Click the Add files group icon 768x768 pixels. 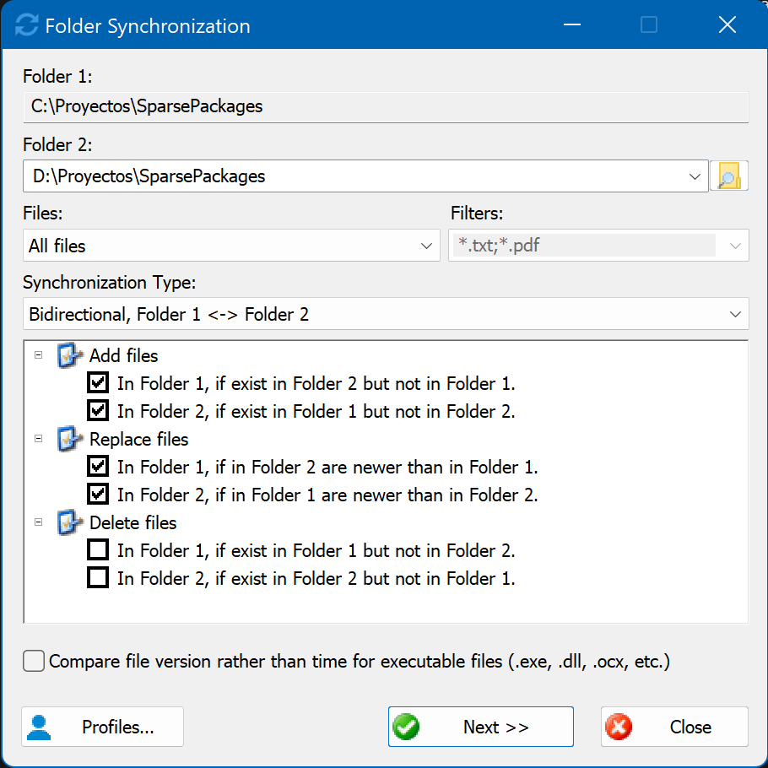[x=69, y=355]
